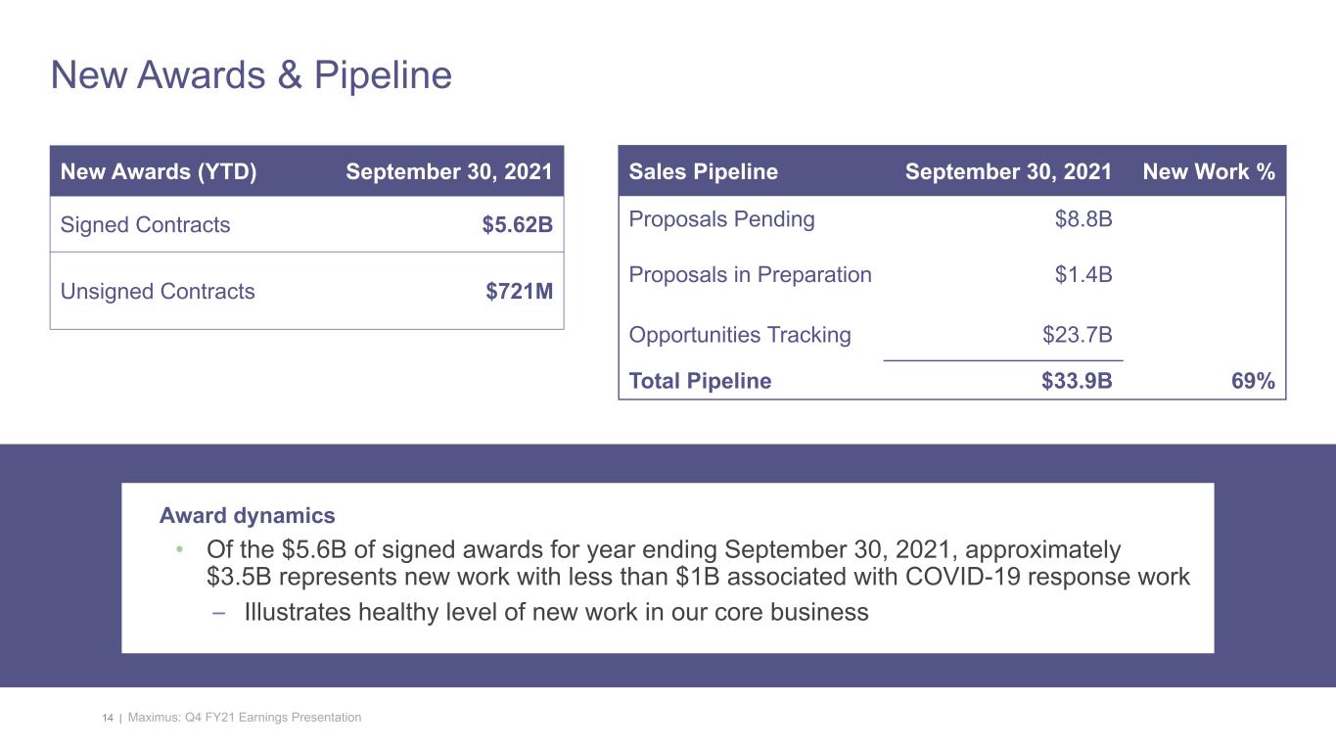The image size is (1336, 752).
Task: Select the "New Work %" column header
Action: [x=1208, y=172]
